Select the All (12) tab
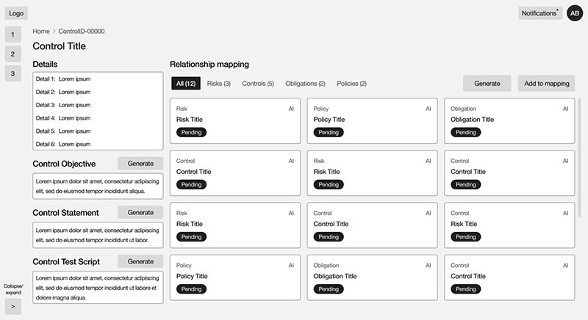Image resolution: width=588 pixels, height=320 pixels. pos(186,84)
